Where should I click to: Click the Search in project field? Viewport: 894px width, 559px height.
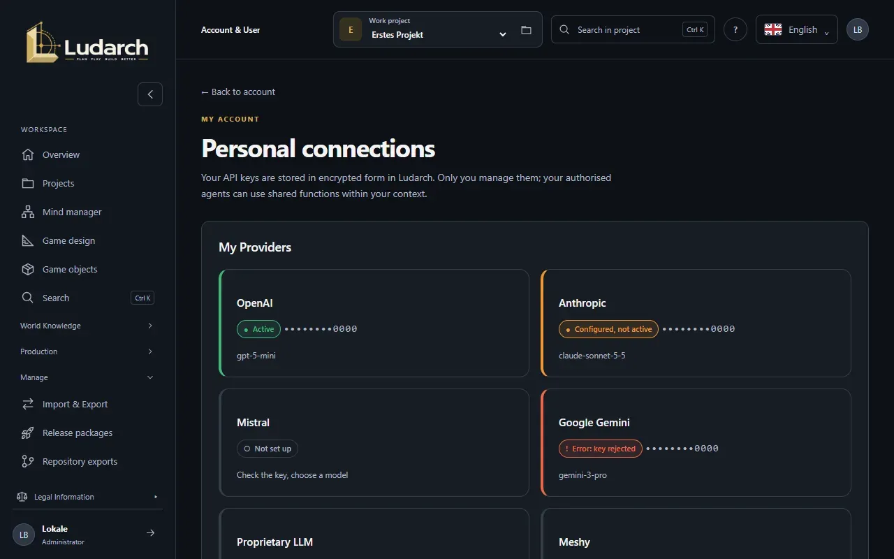click(633, 29)
